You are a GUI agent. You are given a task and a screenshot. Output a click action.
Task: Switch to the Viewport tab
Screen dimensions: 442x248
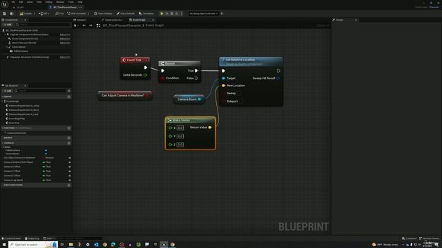click(80, 20)
